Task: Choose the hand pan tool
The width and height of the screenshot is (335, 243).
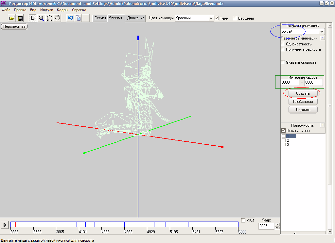Action: pyautogui.click(x=58, y=18)
